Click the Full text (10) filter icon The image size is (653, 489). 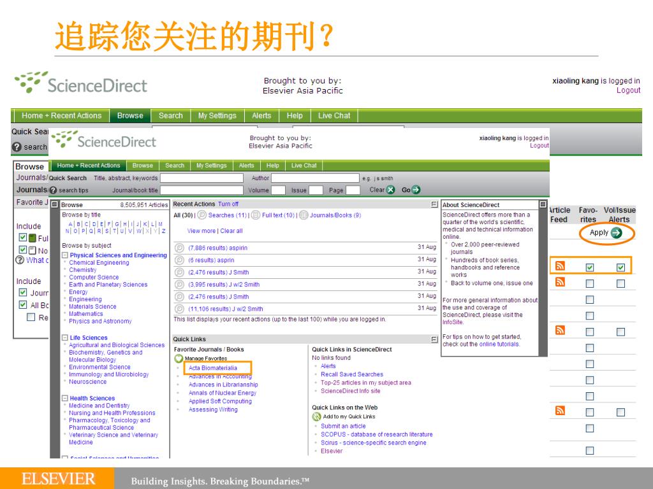[x=256, y=215]
